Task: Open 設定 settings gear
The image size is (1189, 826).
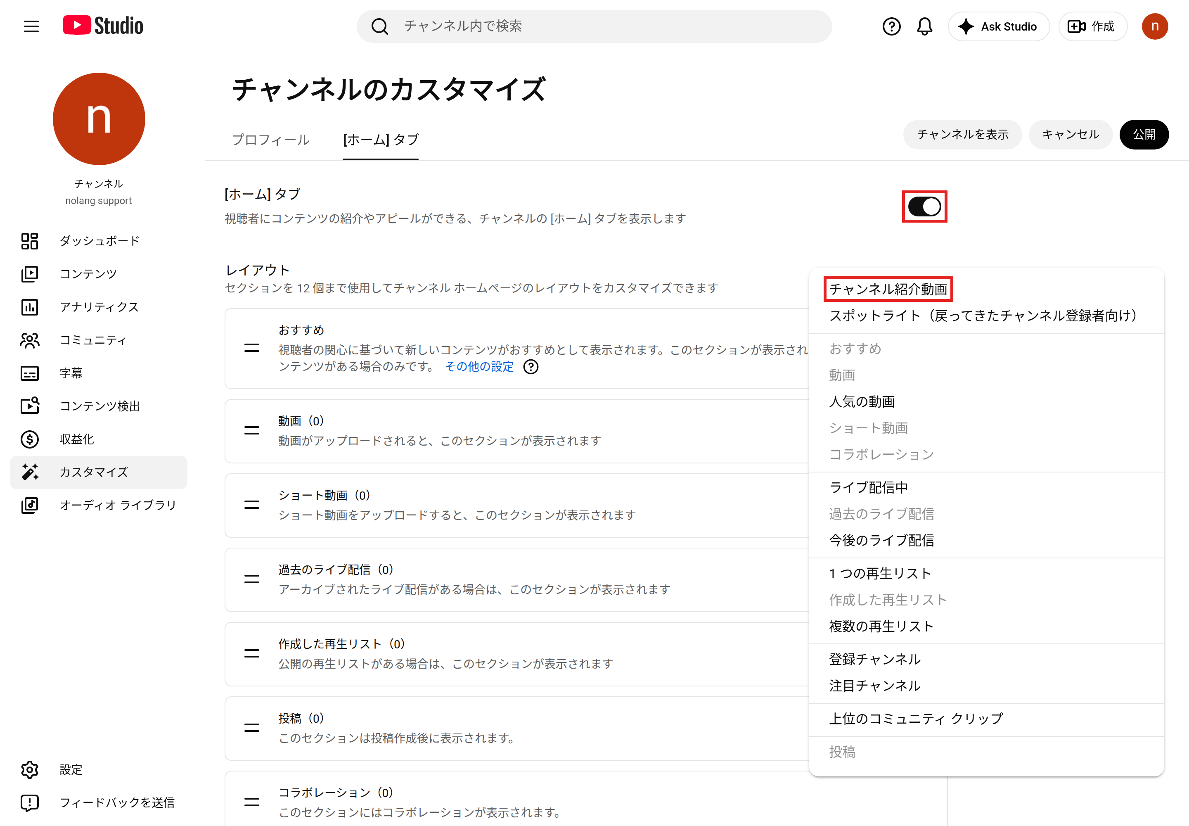Action: 29,769
